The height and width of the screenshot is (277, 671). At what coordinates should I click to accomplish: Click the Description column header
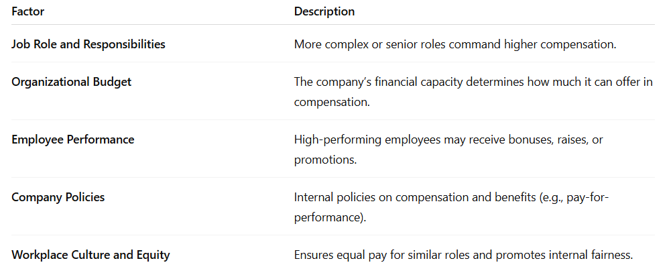324,11
